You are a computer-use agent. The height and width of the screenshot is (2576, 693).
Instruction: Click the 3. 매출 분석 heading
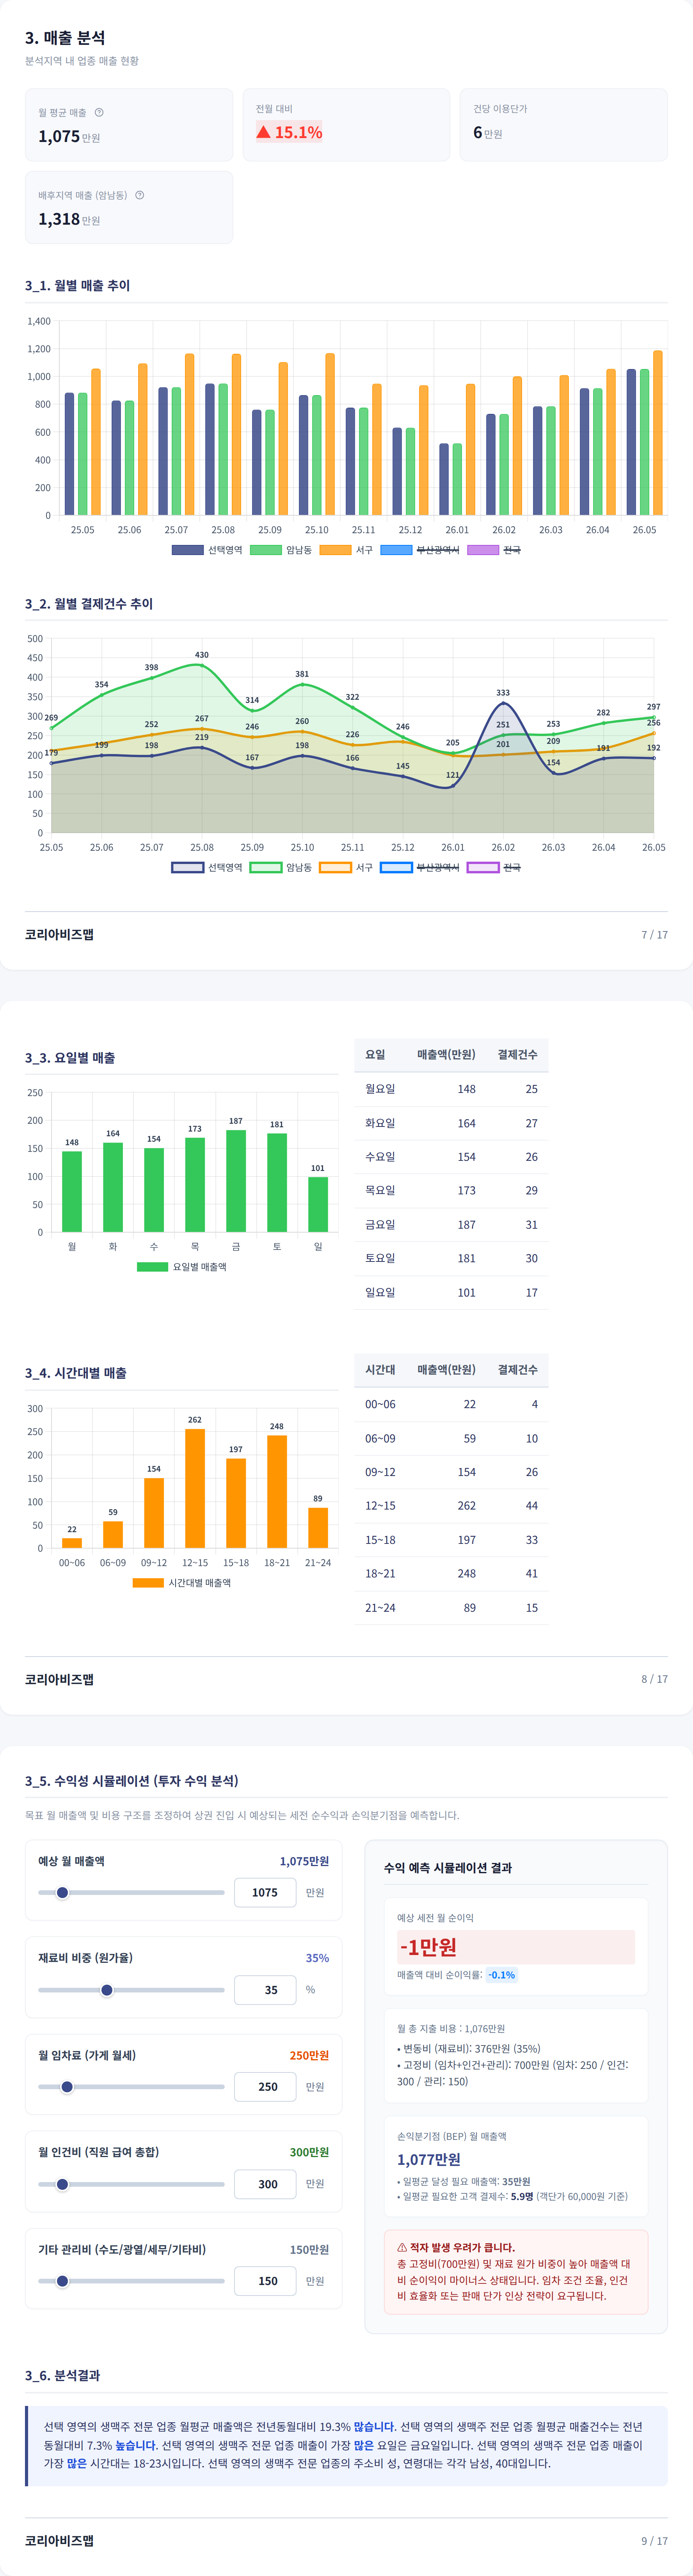(x=65, y=38)
